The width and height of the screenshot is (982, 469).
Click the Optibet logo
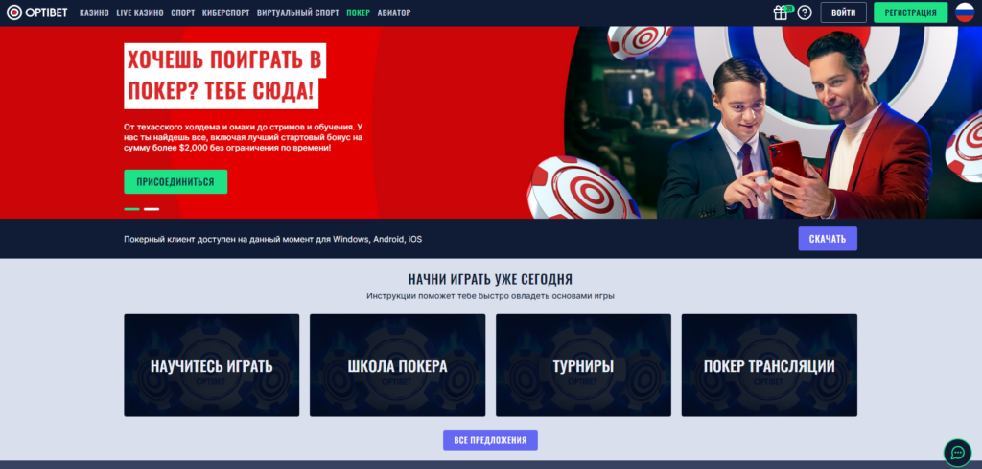pos(37,12)
